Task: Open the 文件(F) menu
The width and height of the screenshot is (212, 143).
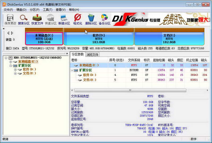Action: (x=8, y=10)
